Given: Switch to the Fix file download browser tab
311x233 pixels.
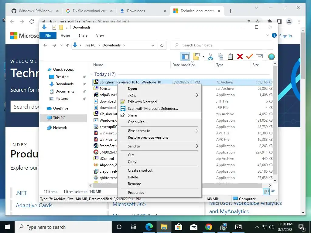Looking at the screenshot, I should tap(89, 11).
